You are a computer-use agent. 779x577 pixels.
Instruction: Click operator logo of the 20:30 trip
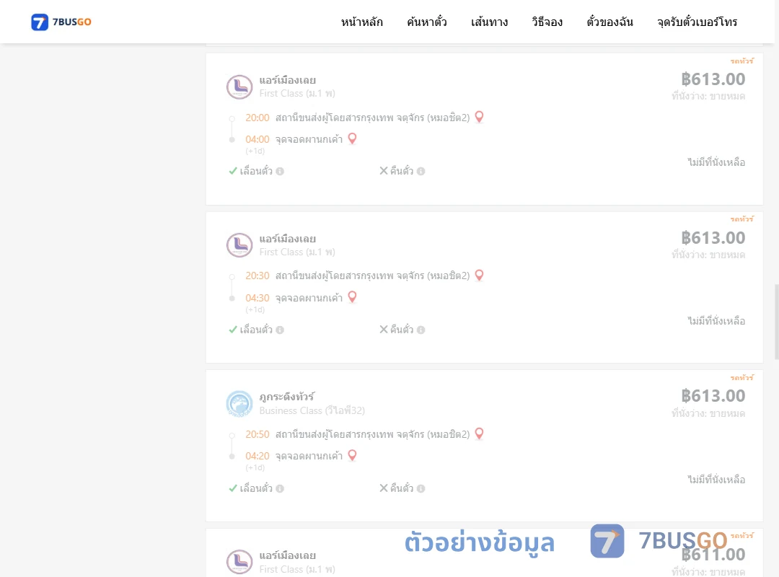tap(239, 245)
